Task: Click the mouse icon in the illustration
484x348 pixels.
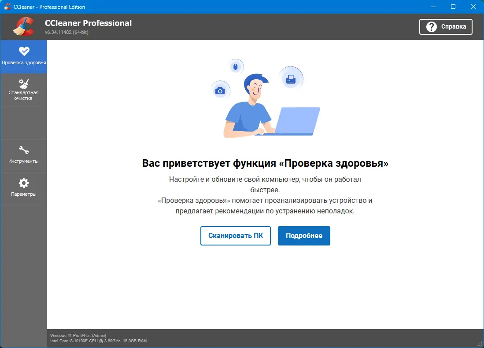Action: pyautogui.click(x=236, y=66)
